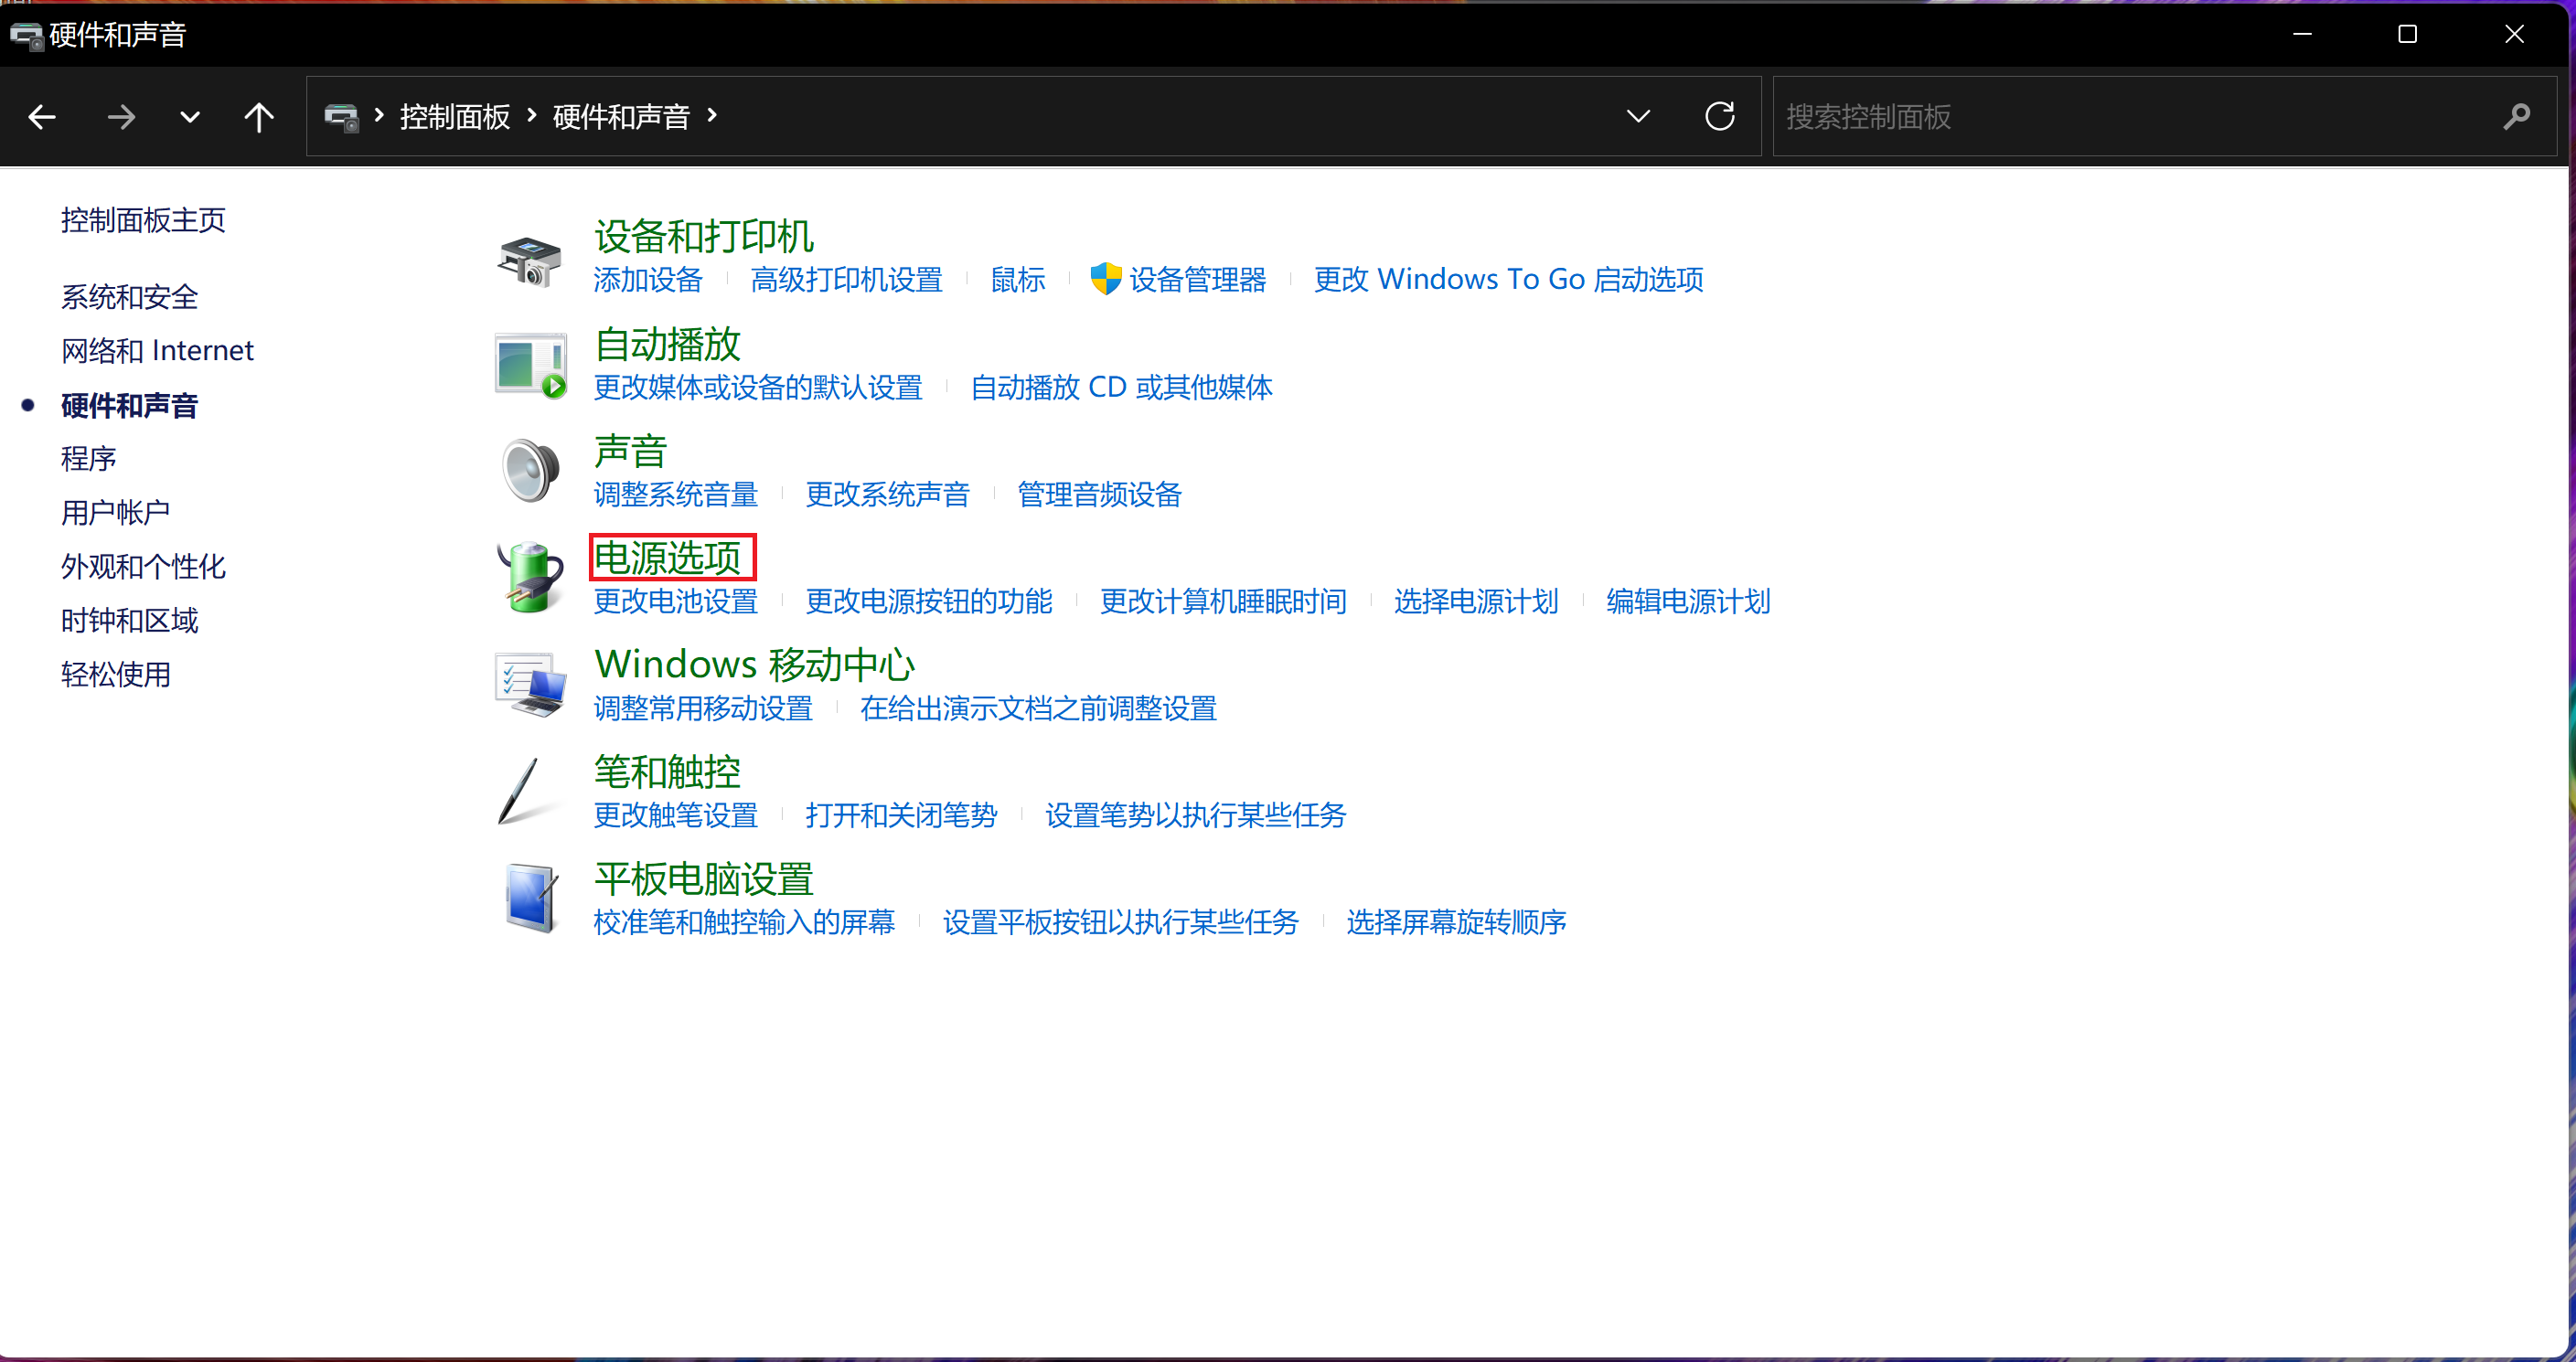This screenshot has height=1362, width=2576.
Task: Click 更改电池设置 link
Action: [675, 601]
